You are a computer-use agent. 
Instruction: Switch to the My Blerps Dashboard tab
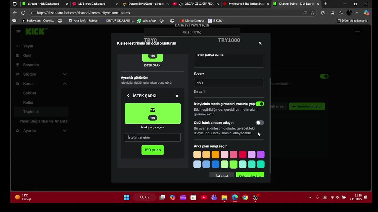[95, 4]
